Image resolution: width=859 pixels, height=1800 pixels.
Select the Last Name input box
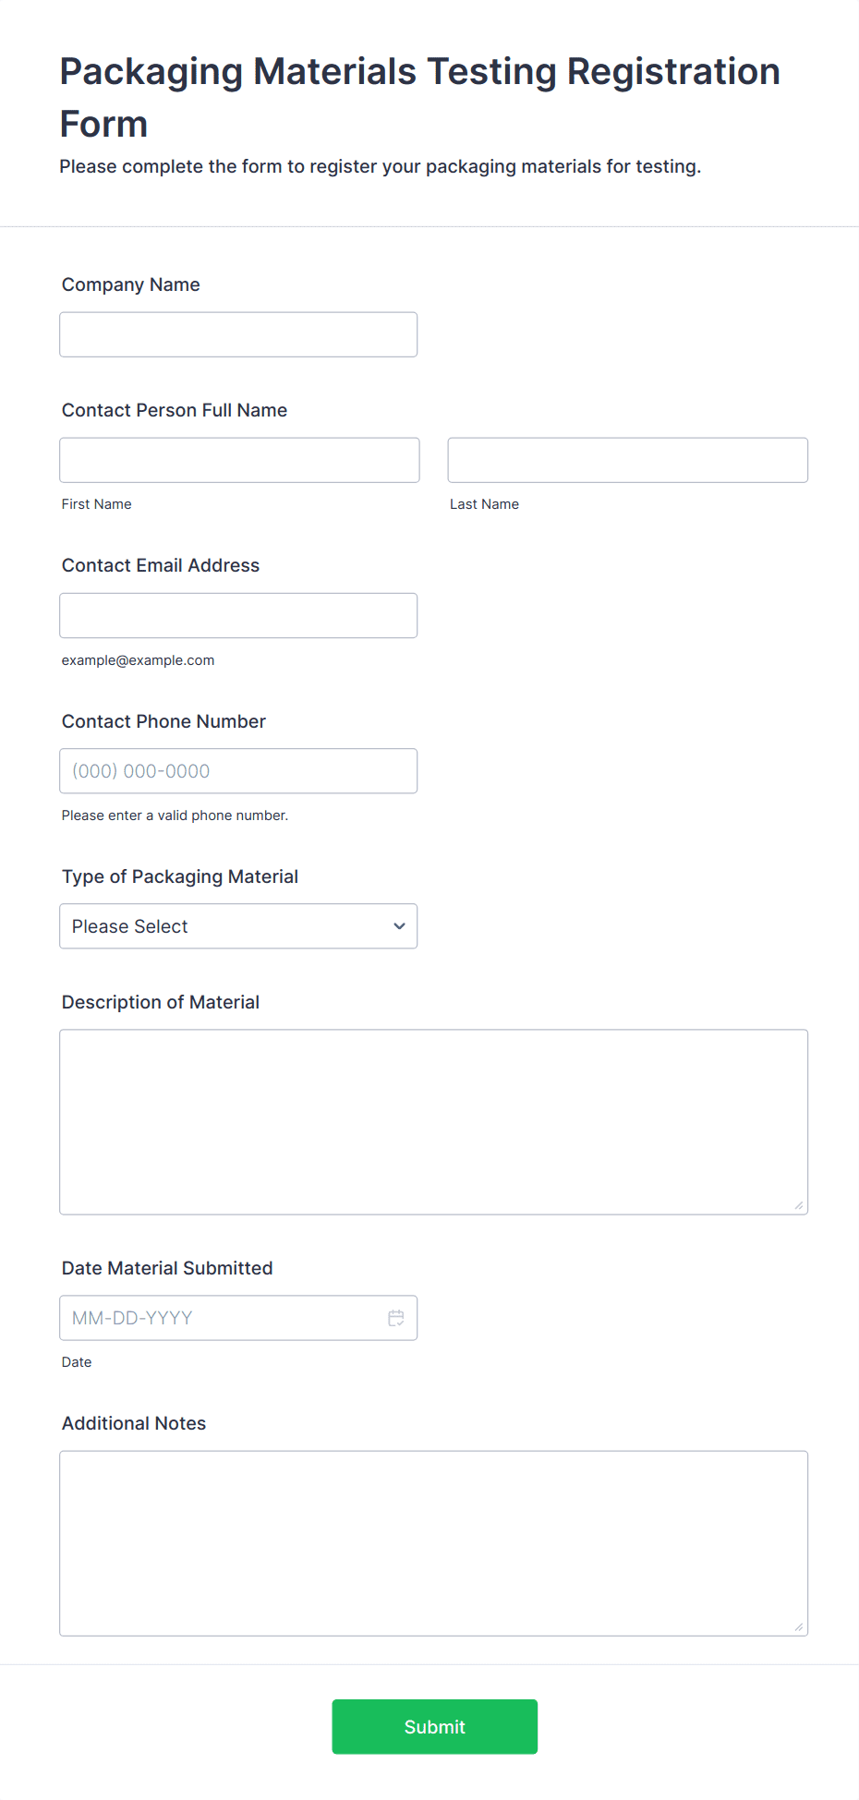click(627, 460)
